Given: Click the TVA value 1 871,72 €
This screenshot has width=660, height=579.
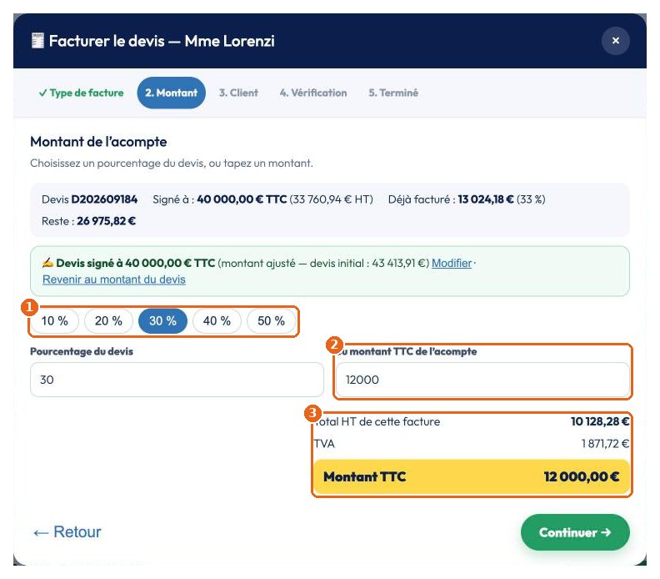Looking at the screenshot, I should click(605, 444).
